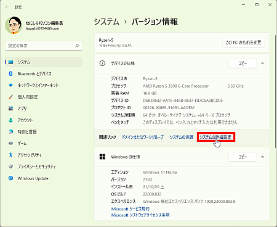The image size is (277, 227).
Task: Open the user profile avatar picture
Action: [14, 25]
